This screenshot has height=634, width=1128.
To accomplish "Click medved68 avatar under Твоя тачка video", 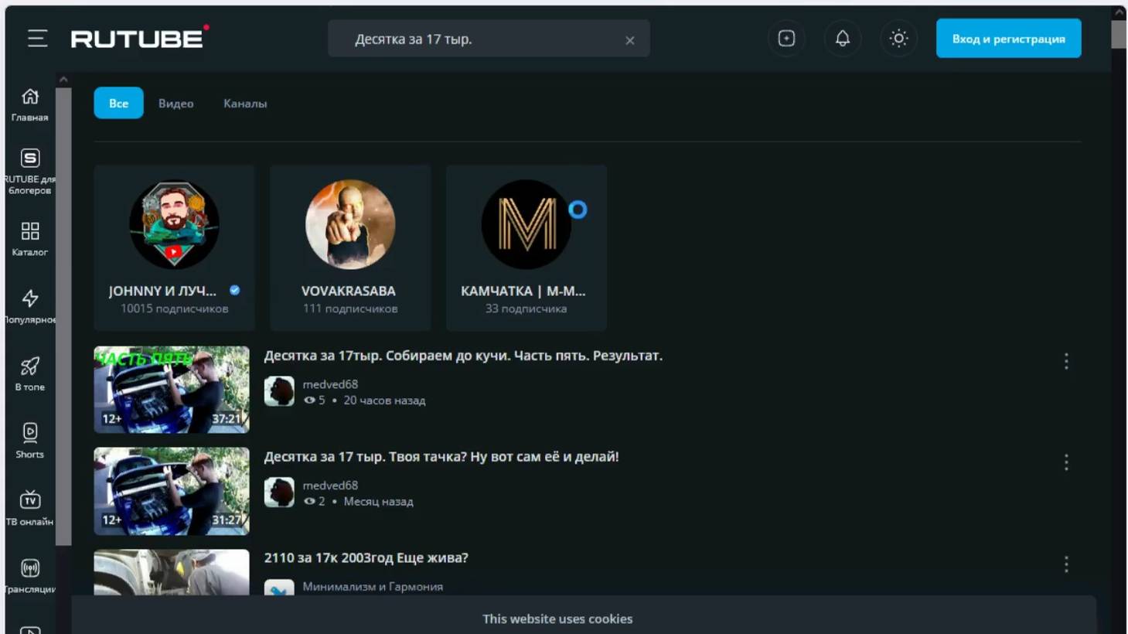I will click(x=279, y=493).
